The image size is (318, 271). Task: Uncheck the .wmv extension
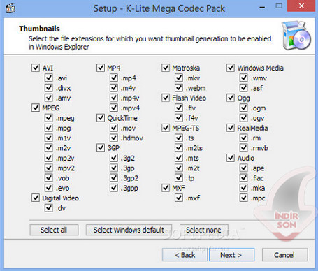244,78
